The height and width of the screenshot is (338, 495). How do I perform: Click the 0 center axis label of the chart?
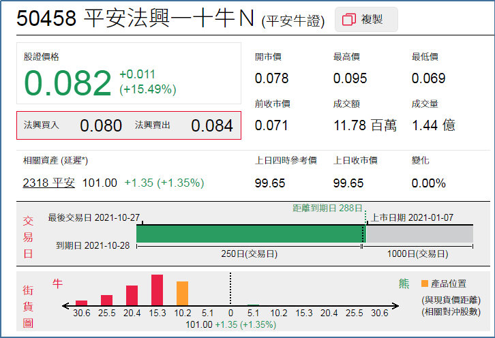click(230, 313)
